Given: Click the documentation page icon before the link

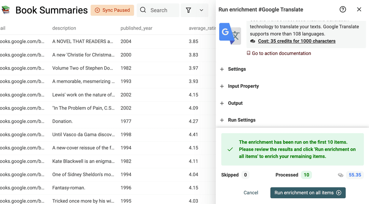Looking at the screenshot, I should [x=249, y=53].
